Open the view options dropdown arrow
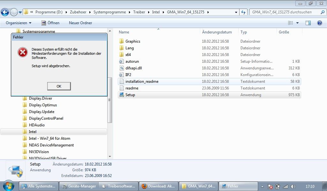The image size is (327, 191). click(297, 23)
